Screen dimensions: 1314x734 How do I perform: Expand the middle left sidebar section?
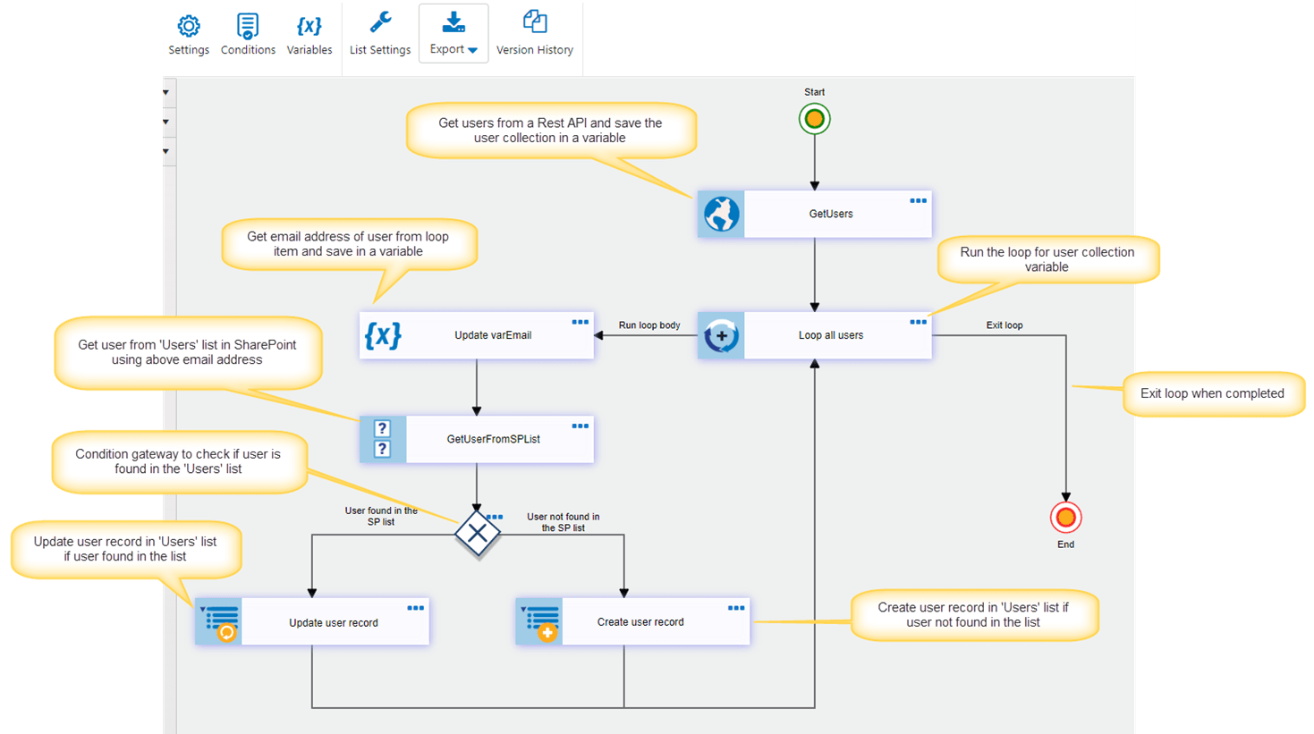pos(165,122)
